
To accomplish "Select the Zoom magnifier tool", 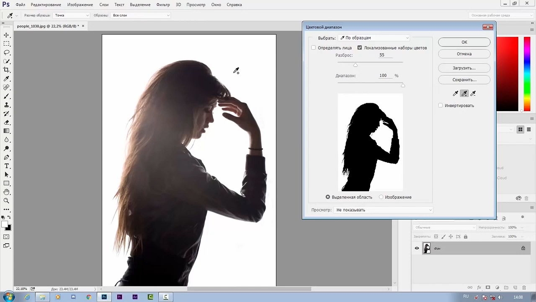I will click(x=7, y=200).
